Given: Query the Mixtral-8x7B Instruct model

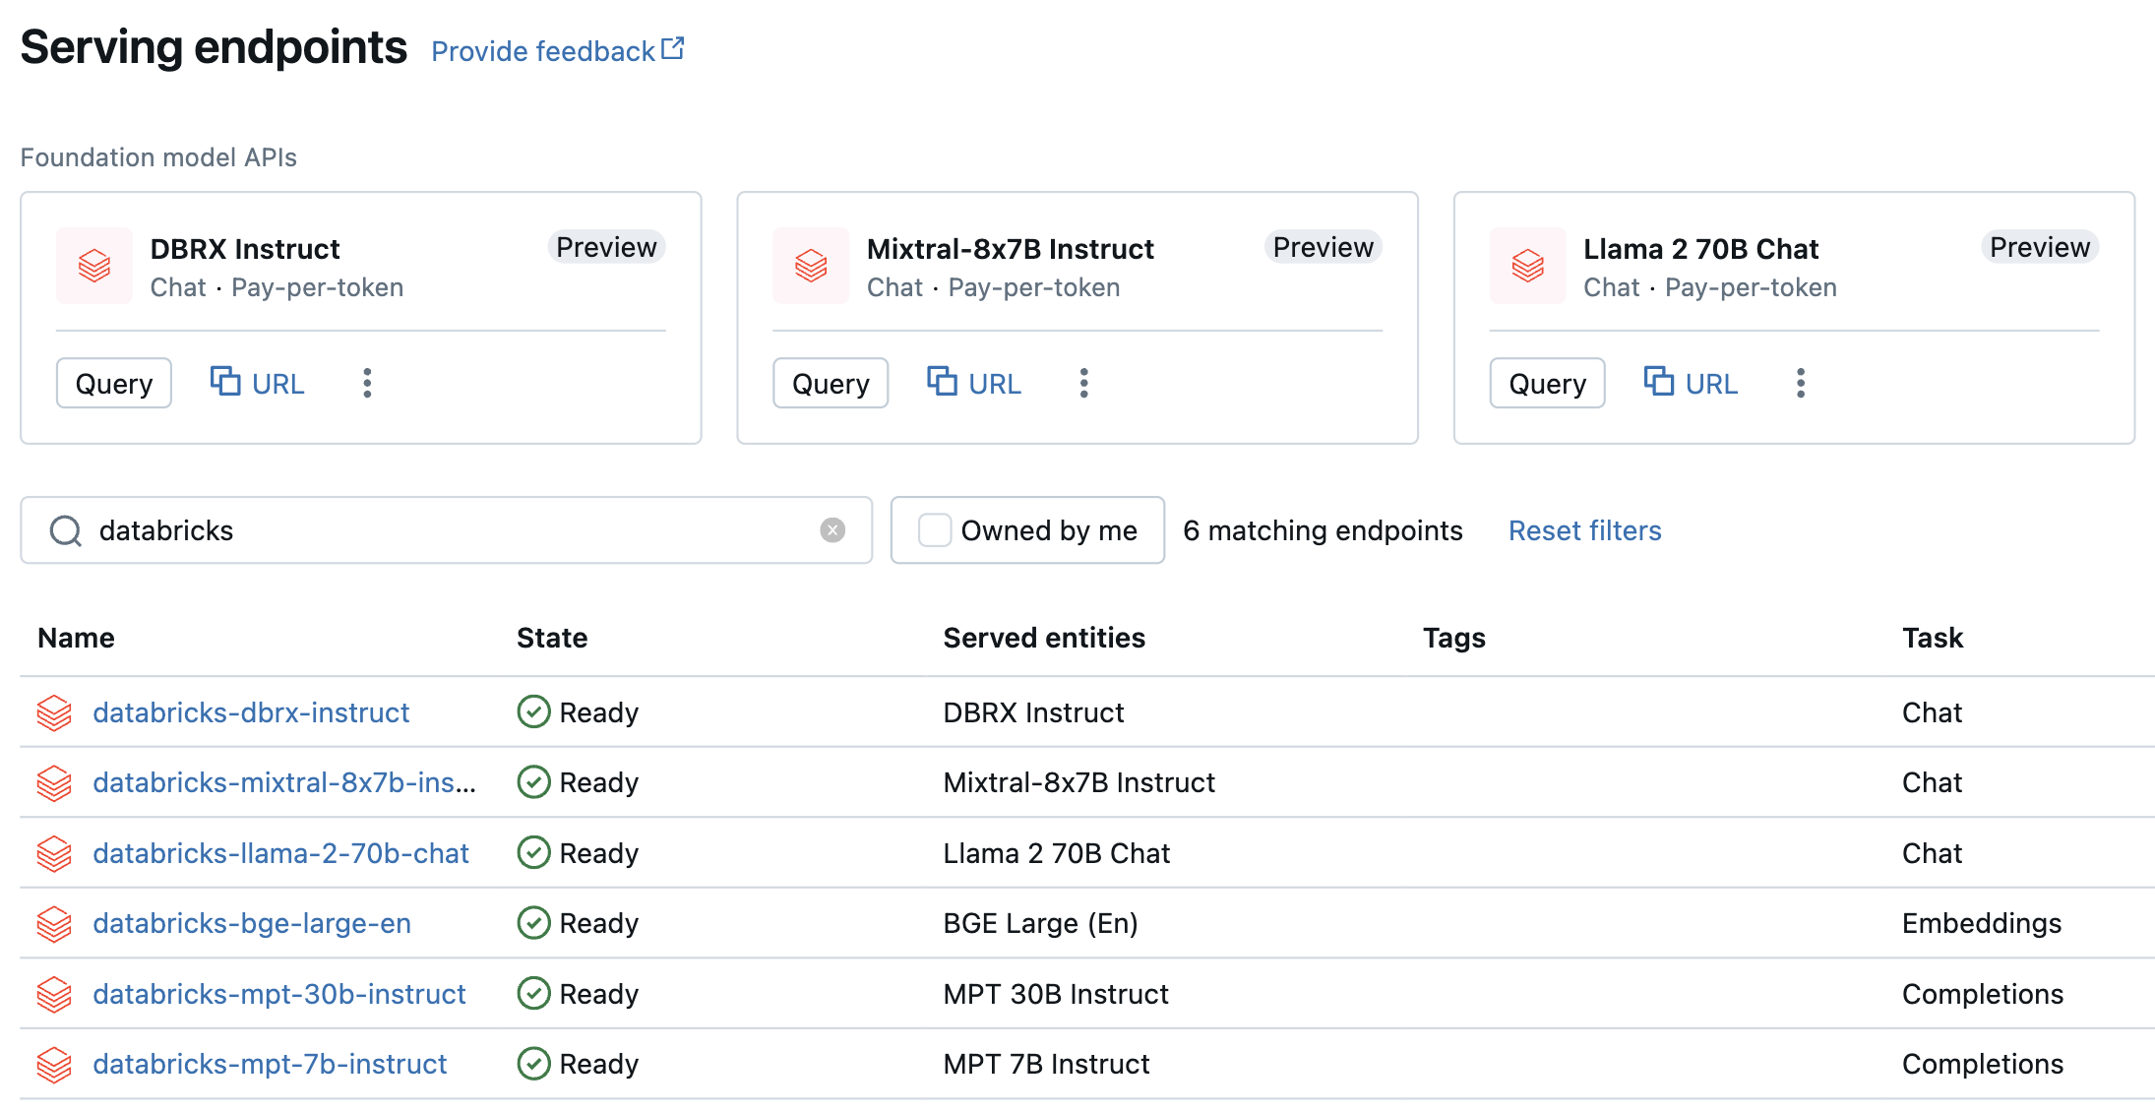Looking at the screenshot, I should (x=831, y=383).
